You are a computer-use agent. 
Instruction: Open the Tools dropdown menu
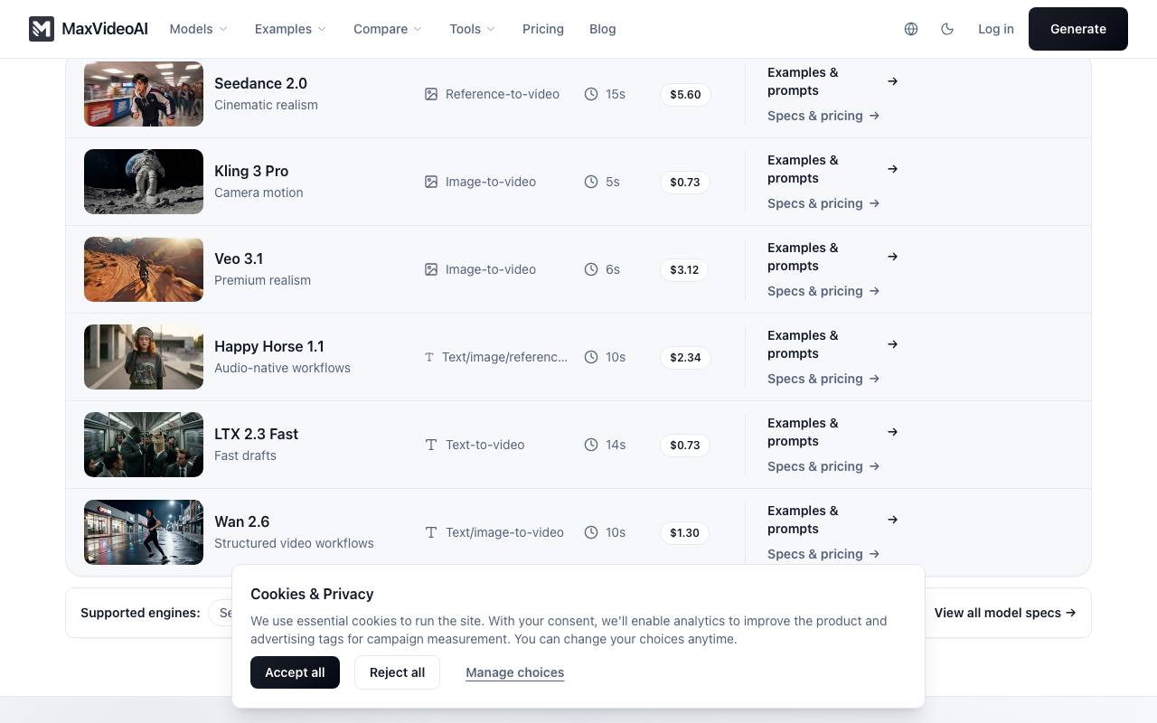(473, 29)
